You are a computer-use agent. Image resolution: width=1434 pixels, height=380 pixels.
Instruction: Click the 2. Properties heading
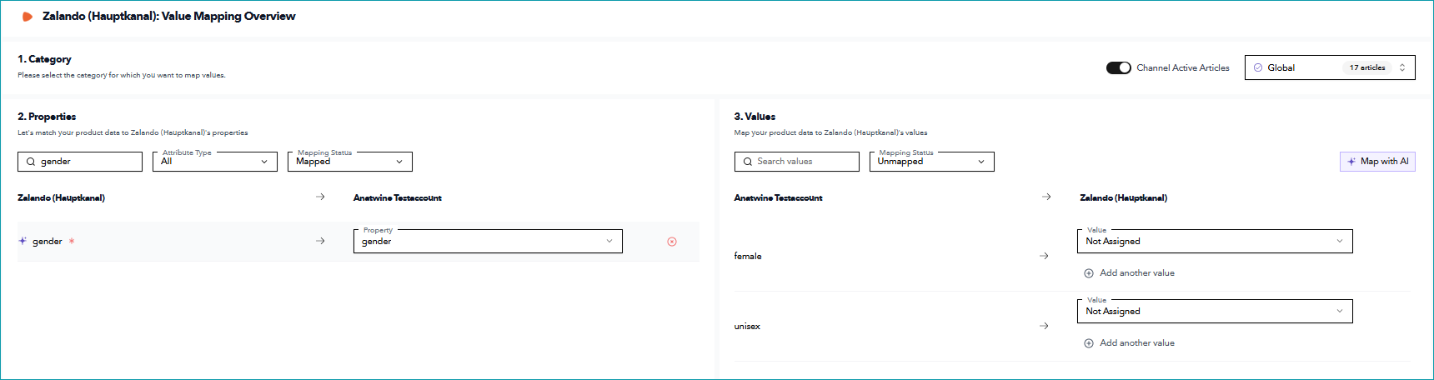(x=47, y=117)
